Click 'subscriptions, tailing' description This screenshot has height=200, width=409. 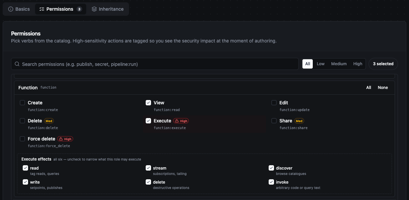click(x=170, y=174)
